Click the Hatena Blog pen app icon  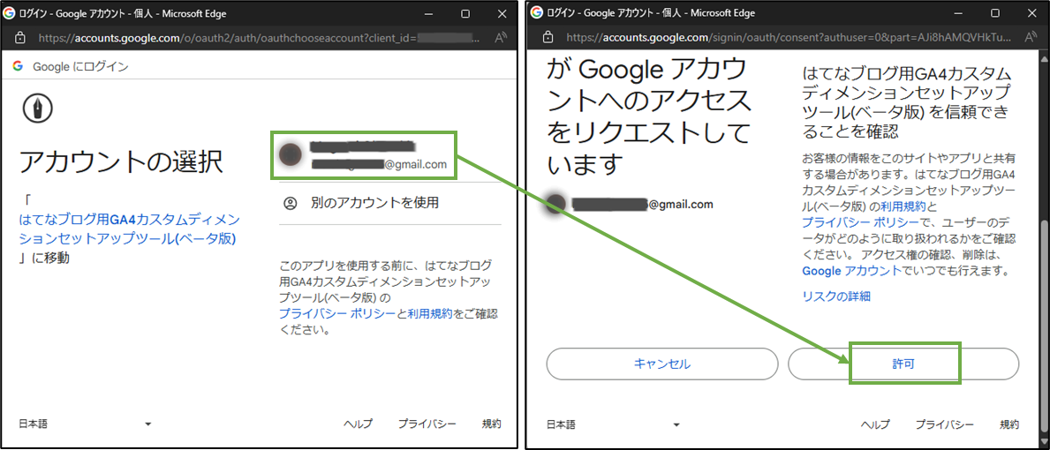point(37,109)
